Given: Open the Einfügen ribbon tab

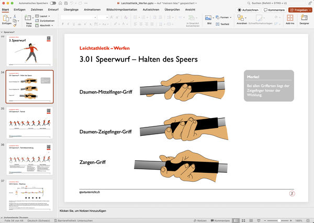Looking at the screenshot, I should 19,9.
